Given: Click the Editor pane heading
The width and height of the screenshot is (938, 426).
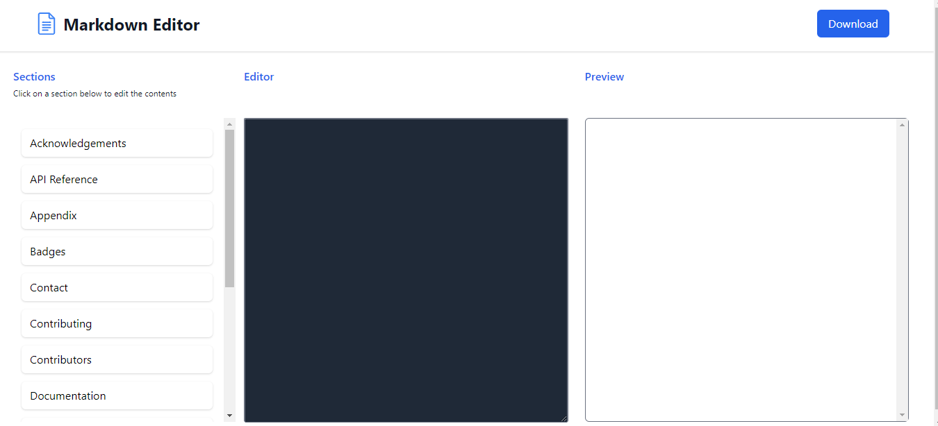Looking at the screenshot, I should click(258, 76).
